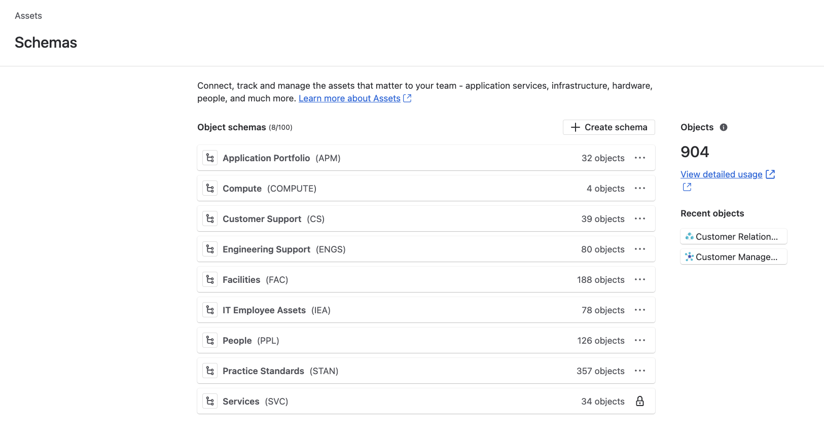Open the Compute schema actions menu
Viewport: 824px width, 439px height.
click(x=640, y=189)
